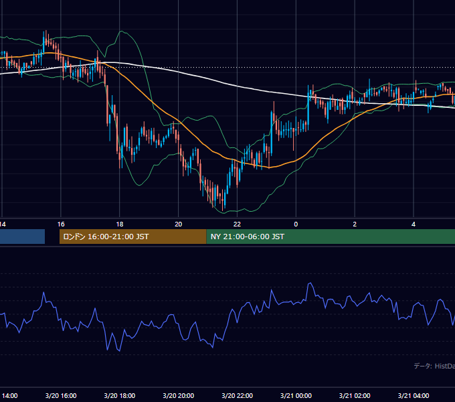This screenshot has width=455, height=402.
Task: Click the 4 hour label under the price chart
Action: tap(414, 224)
